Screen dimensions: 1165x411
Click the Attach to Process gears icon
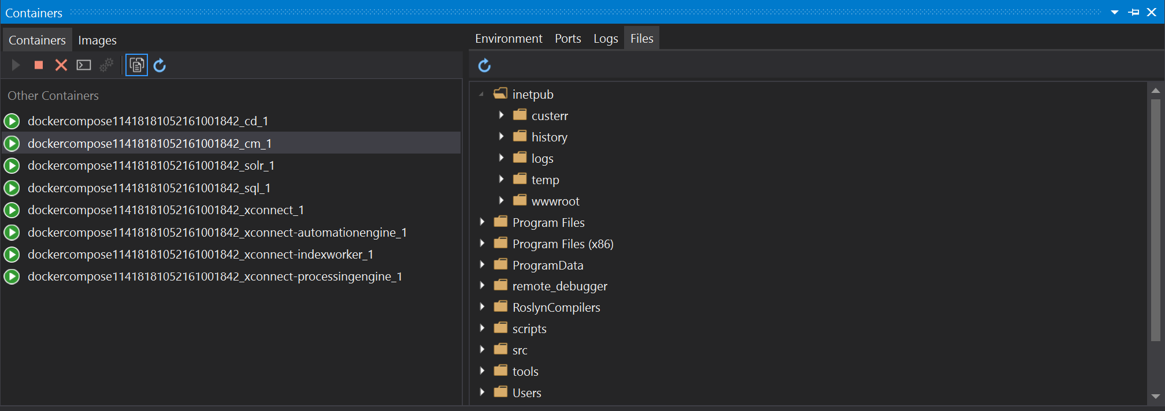coord(106,65)
